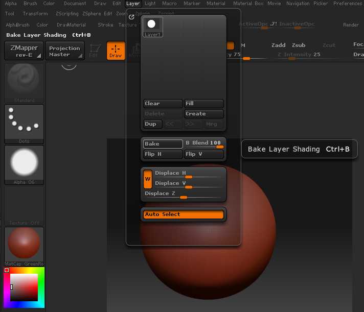Toggle Flip H for layer
The height and width of the screenshot is (312, 364).
pyautogui.click(x=163, y=154)
